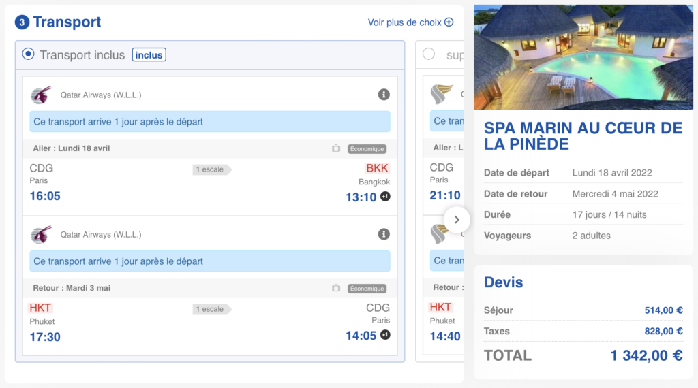Click the luggage icon on the Lundi 18 avril row
The image size is (698, 388).
[x=336, y=148]
